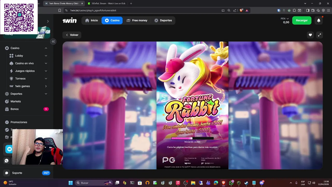Click the game loading progress bar
Image resolution: width=332 pixels, height=187 pixels.
tap(192, 138)
